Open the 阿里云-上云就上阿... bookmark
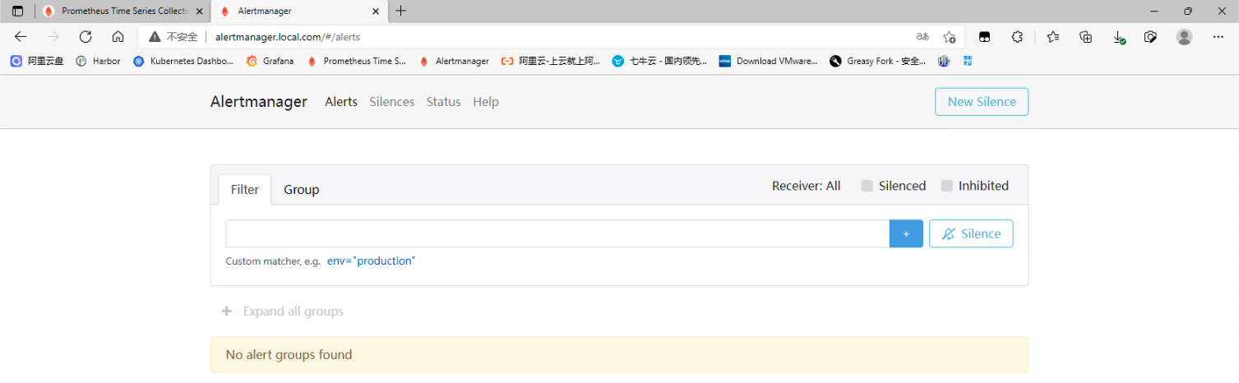 [551, 61]
